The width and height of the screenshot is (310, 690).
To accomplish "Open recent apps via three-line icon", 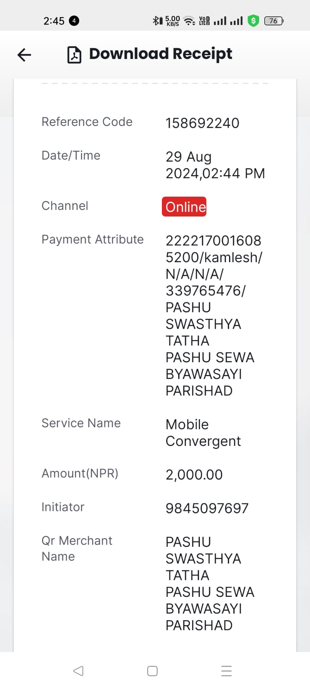I will [x=226, y=671].
